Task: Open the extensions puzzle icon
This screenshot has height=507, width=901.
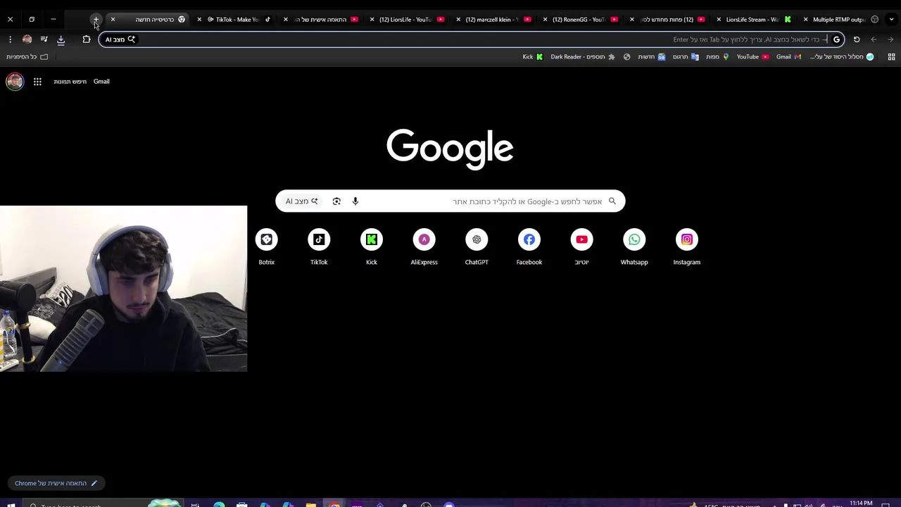Action: pyautogui.click(x=86, y=39)
